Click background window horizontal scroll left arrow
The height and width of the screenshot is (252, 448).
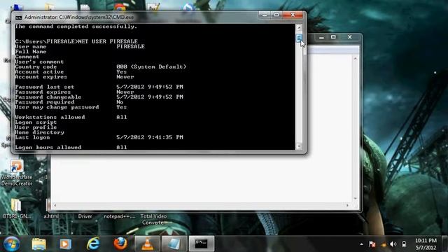55,205
